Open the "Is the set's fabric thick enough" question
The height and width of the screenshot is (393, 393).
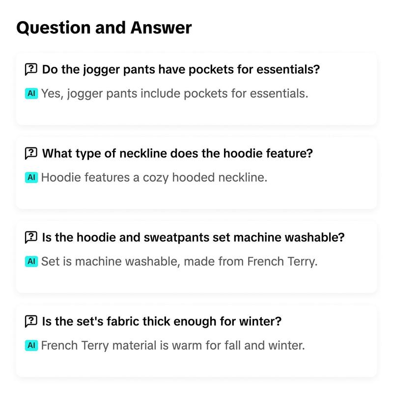click(x=162, y=321)
